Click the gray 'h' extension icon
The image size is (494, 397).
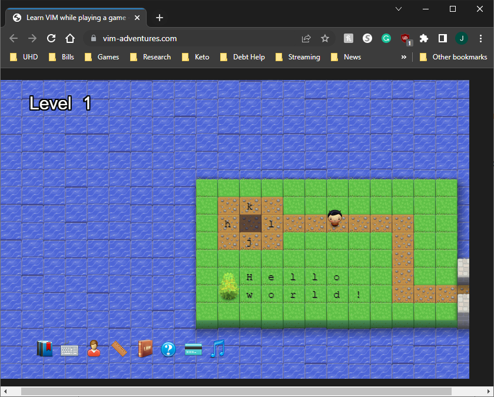349,38
